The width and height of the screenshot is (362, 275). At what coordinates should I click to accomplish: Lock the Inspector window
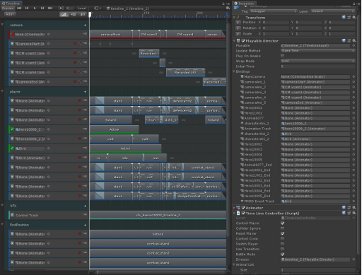(354, 4)
